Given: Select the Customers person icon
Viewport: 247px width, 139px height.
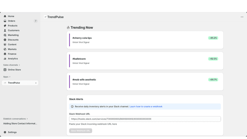Looking at the screenshot, I should coord(5,30).
